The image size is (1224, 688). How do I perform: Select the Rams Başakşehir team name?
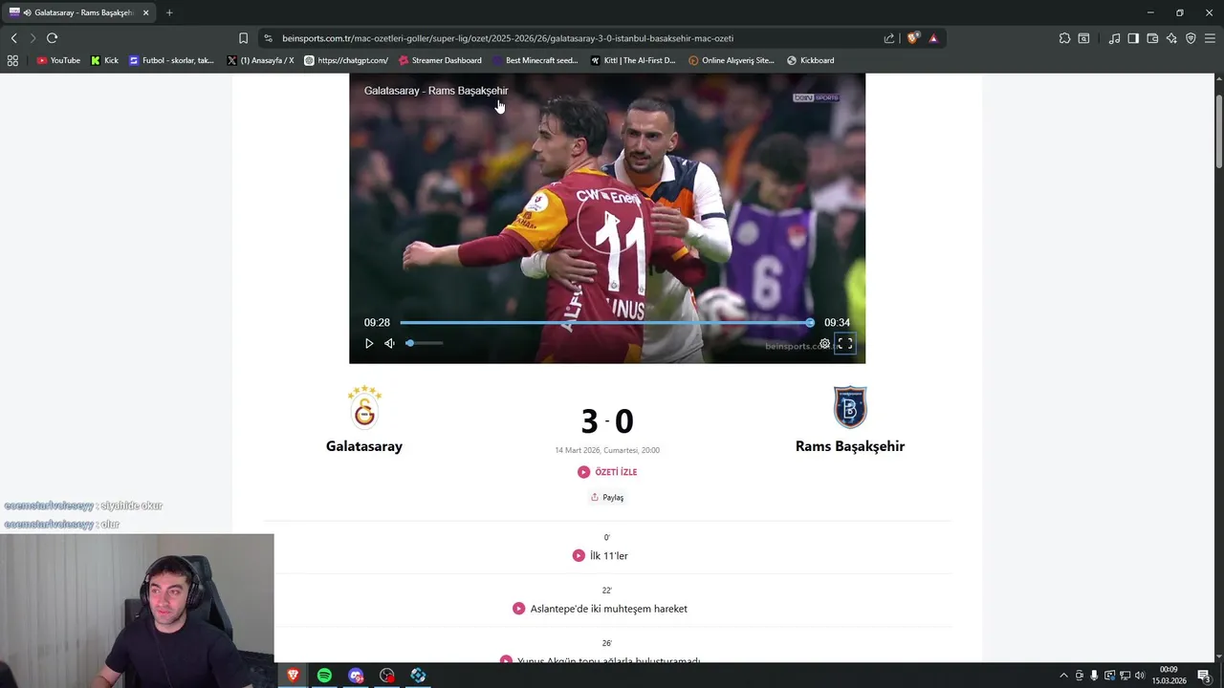tap(850, 446)
